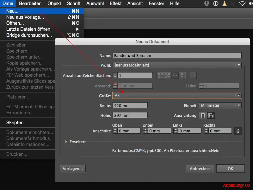Open the Letzte Dateien öffnen submenu
253x190 pixels.
42,29
